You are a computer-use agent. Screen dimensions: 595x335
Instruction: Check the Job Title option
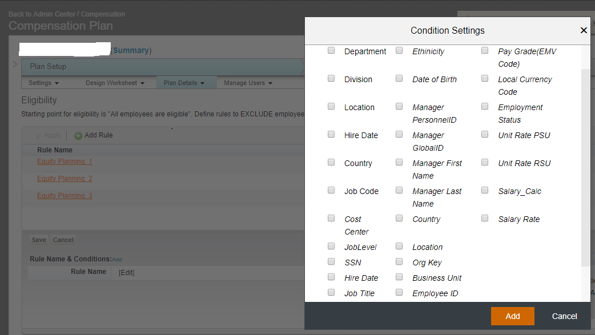[x=331, y=293]
